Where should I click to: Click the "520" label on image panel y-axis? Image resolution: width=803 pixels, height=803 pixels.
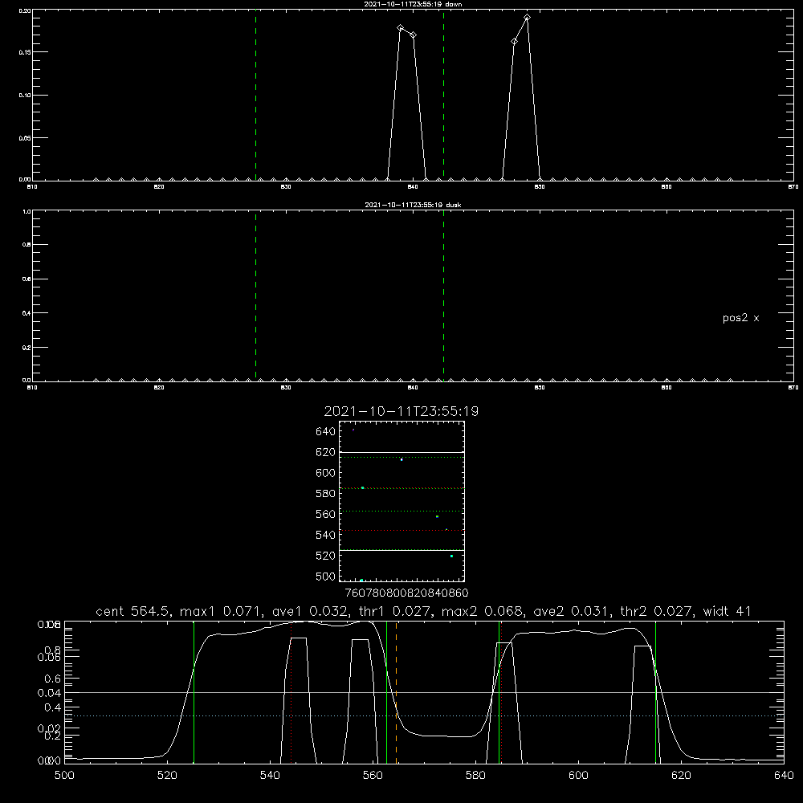point(326,556)
